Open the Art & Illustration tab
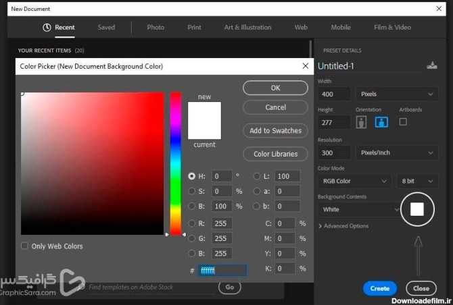This screenshot has height=305, width=453. [x=247, y=28]
